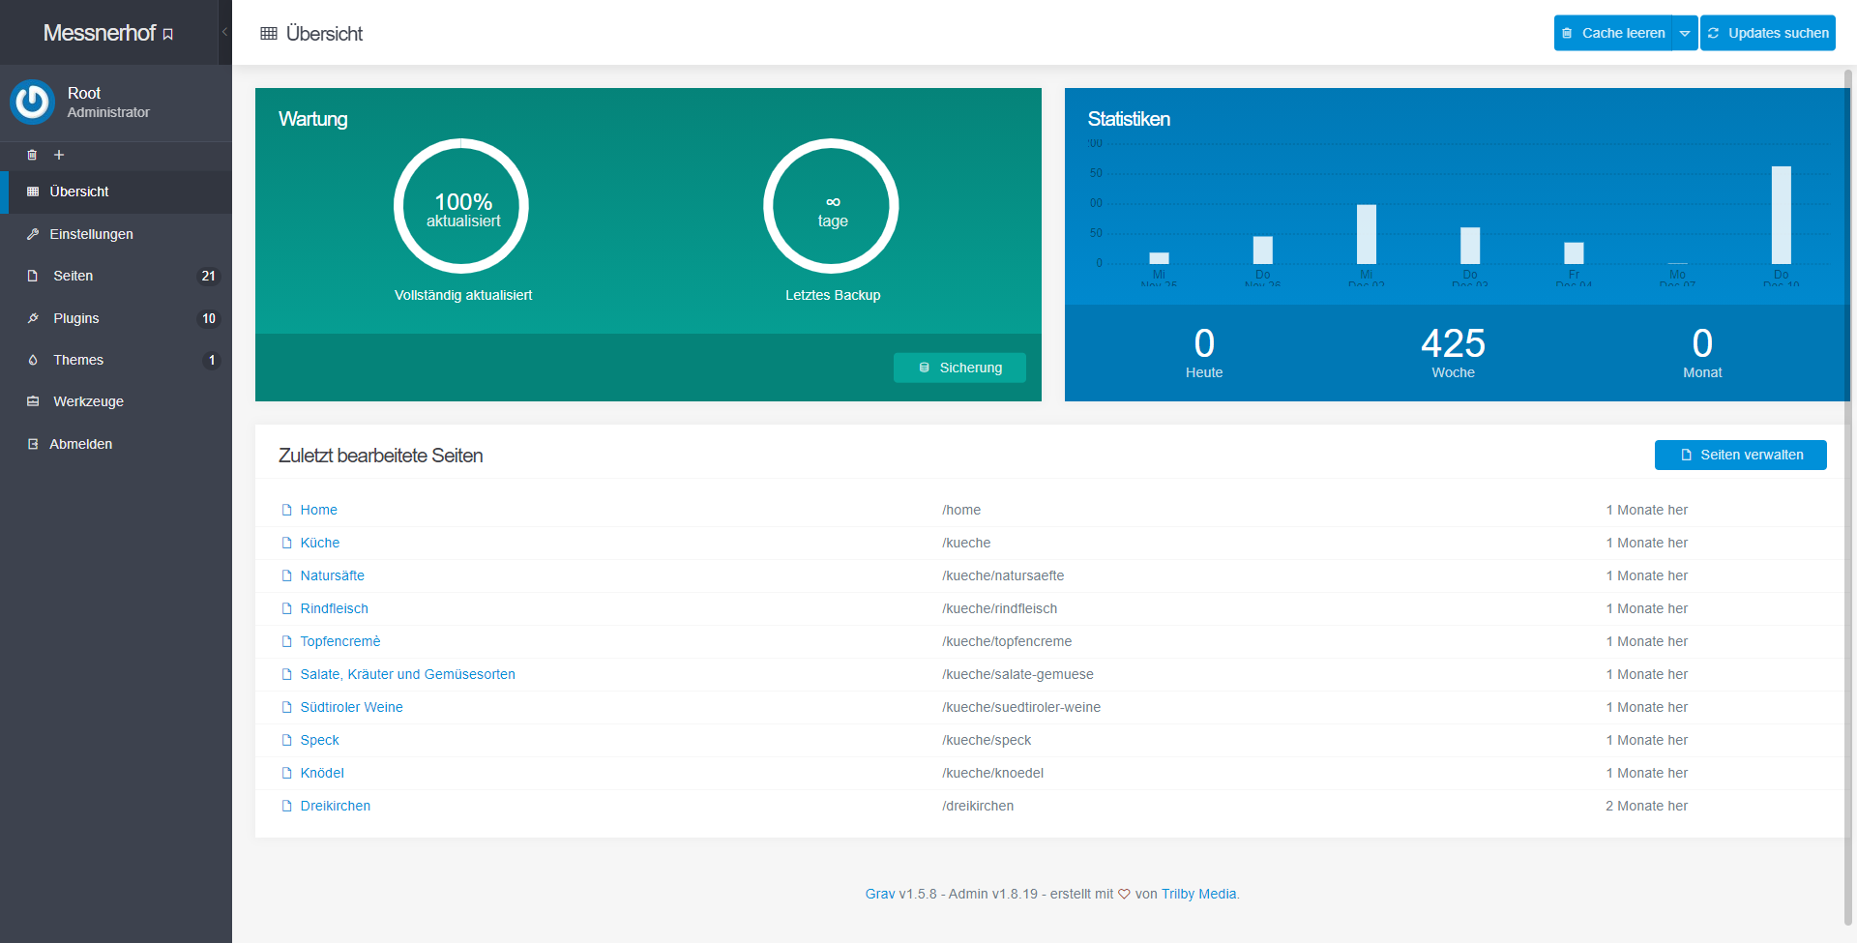Image resolution: width=1857 pixels, height=943 pixels.
Task: Open the Root user avatar
Action: click(x=33, y=102)
